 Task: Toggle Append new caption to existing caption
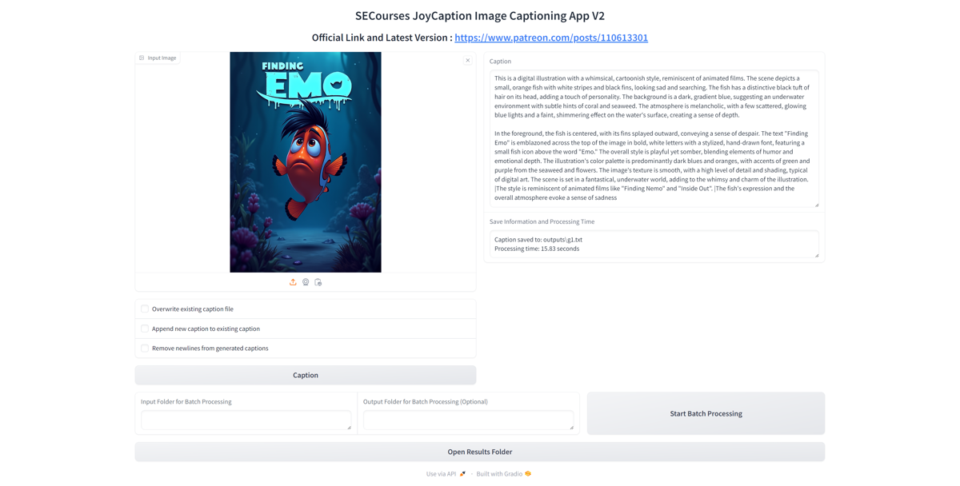[145, 329]
